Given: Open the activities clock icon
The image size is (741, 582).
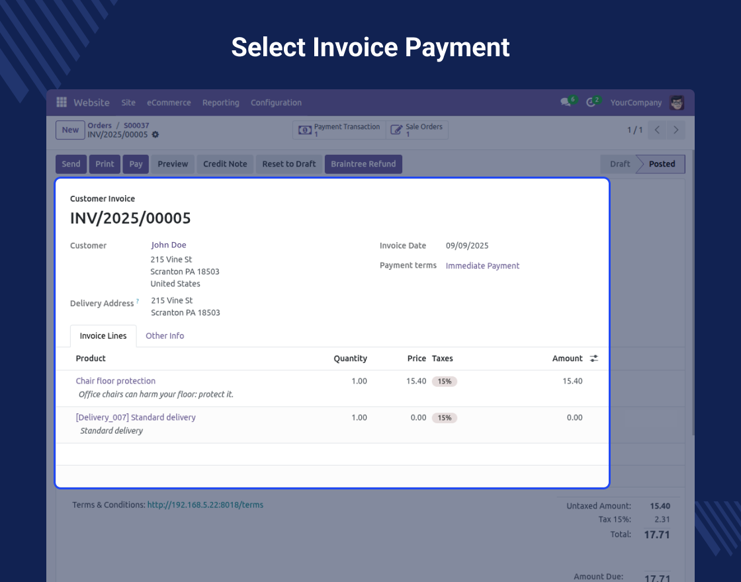Looking at the screenshot, I should (591, 103).
